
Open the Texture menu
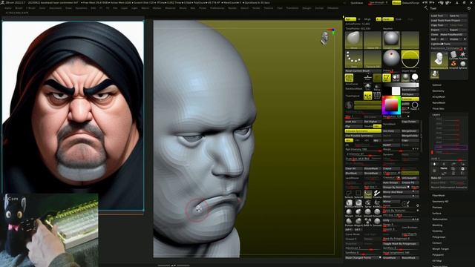[x=269, y=8]
